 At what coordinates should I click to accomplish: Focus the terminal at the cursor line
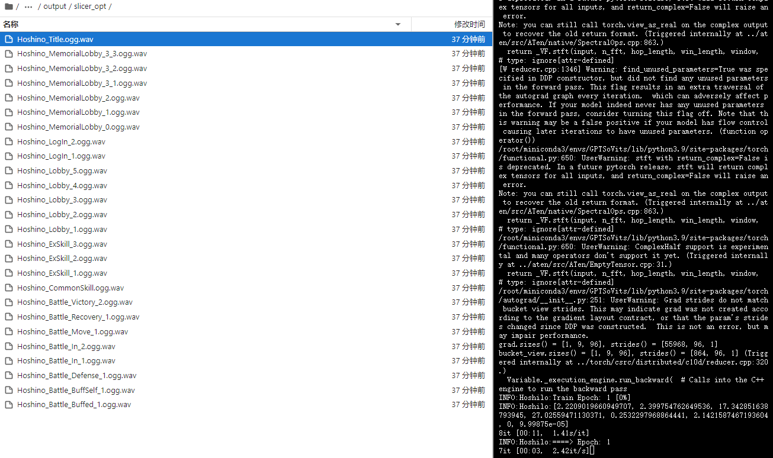pos(592,451)
